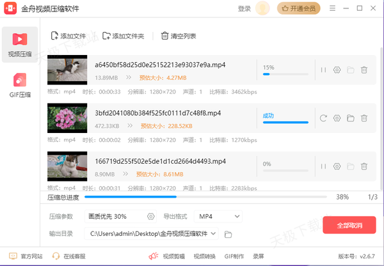Pause the 166719d255 video compression

pos(323,166)
